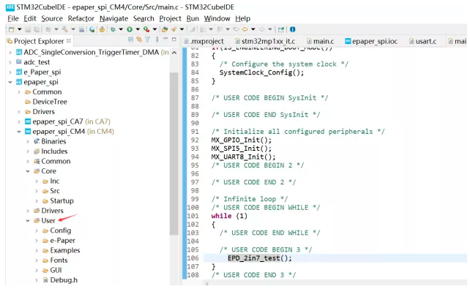The height and width of the screenshot is (289, 470).
Task: Open the Help menu
Action: click(x=242, y=18)
